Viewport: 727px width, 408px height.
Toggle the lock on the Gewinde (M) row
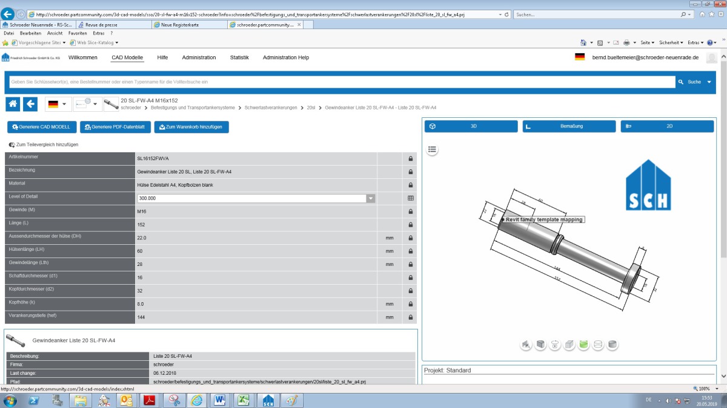[x=410, y=212]
